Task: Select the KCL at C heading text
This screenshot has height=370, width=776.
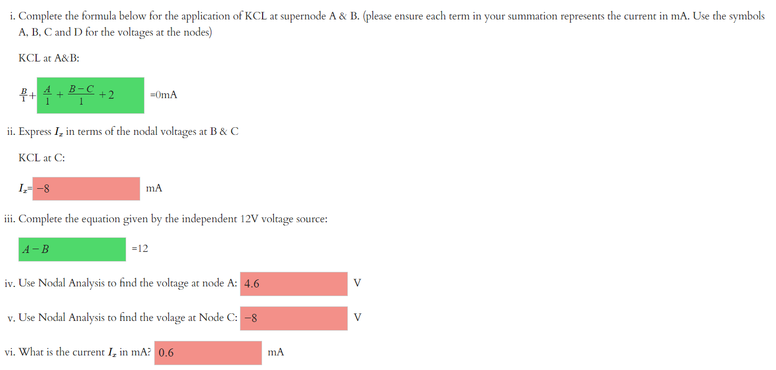Action: pyautogui.click(x=41, y=157)
